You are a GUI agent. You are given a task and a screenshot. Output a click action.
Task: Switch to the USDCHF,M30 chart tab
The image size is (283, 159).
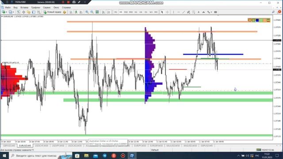pyautogui.click(x=42, y=146)
